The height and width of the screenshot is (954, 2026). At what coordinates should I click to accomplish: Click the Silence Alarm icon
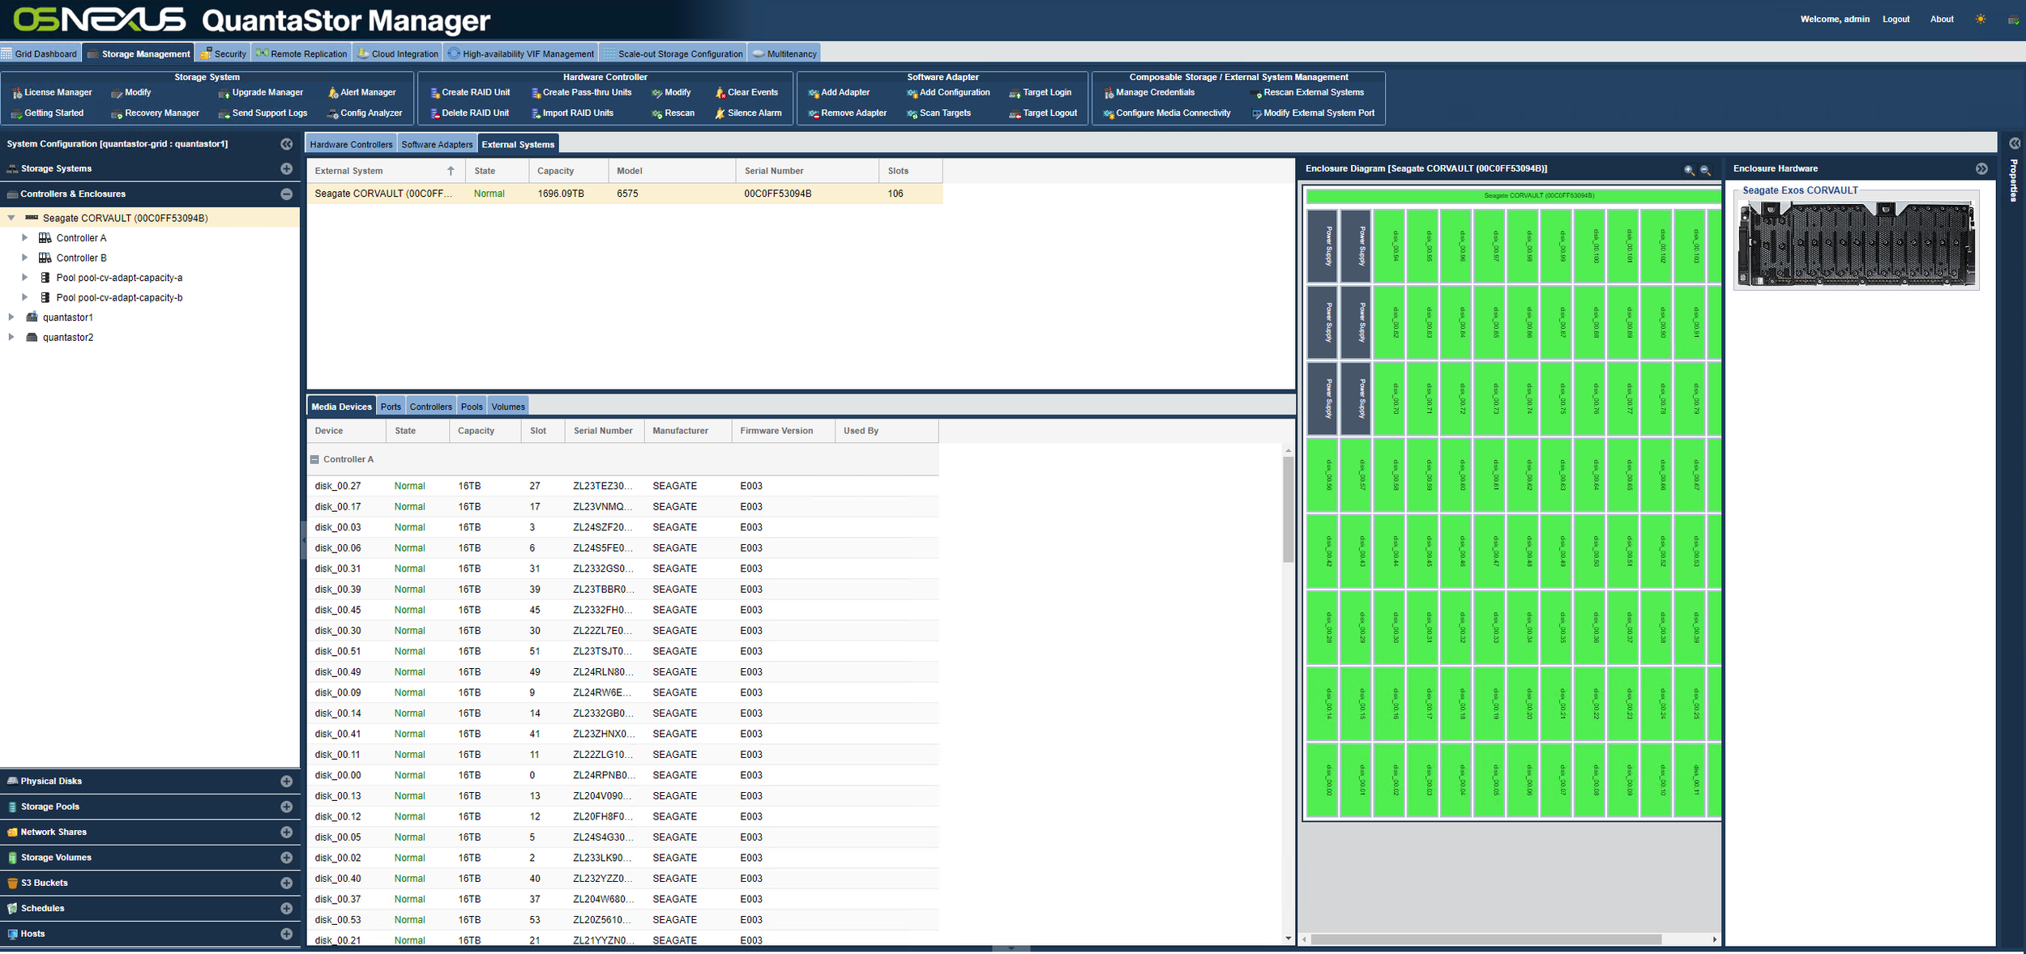pos(720,113)
